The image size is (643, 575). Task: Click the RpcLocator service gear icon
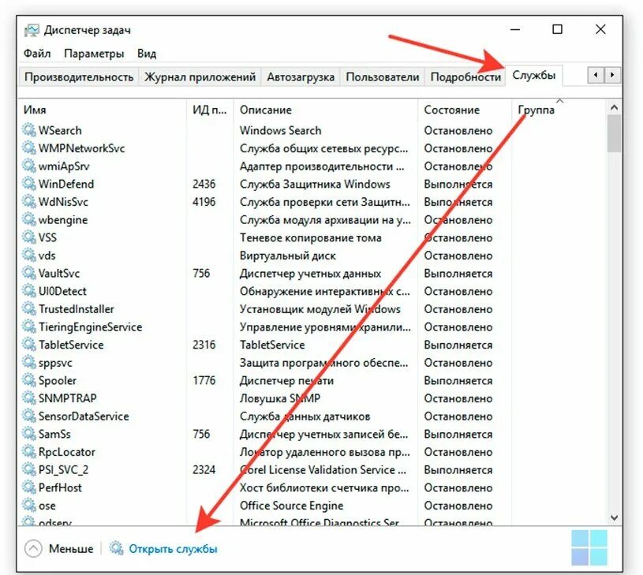coord(28,452)
